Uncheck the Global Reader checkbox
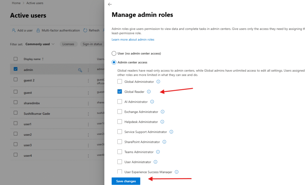This screenshot has height=185, width=305. (120, 92)
